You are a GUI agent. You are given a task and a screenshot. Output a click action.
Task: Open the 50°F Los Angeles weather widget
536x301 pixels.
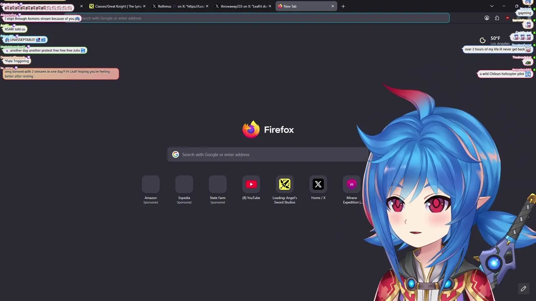coord(494,41)
